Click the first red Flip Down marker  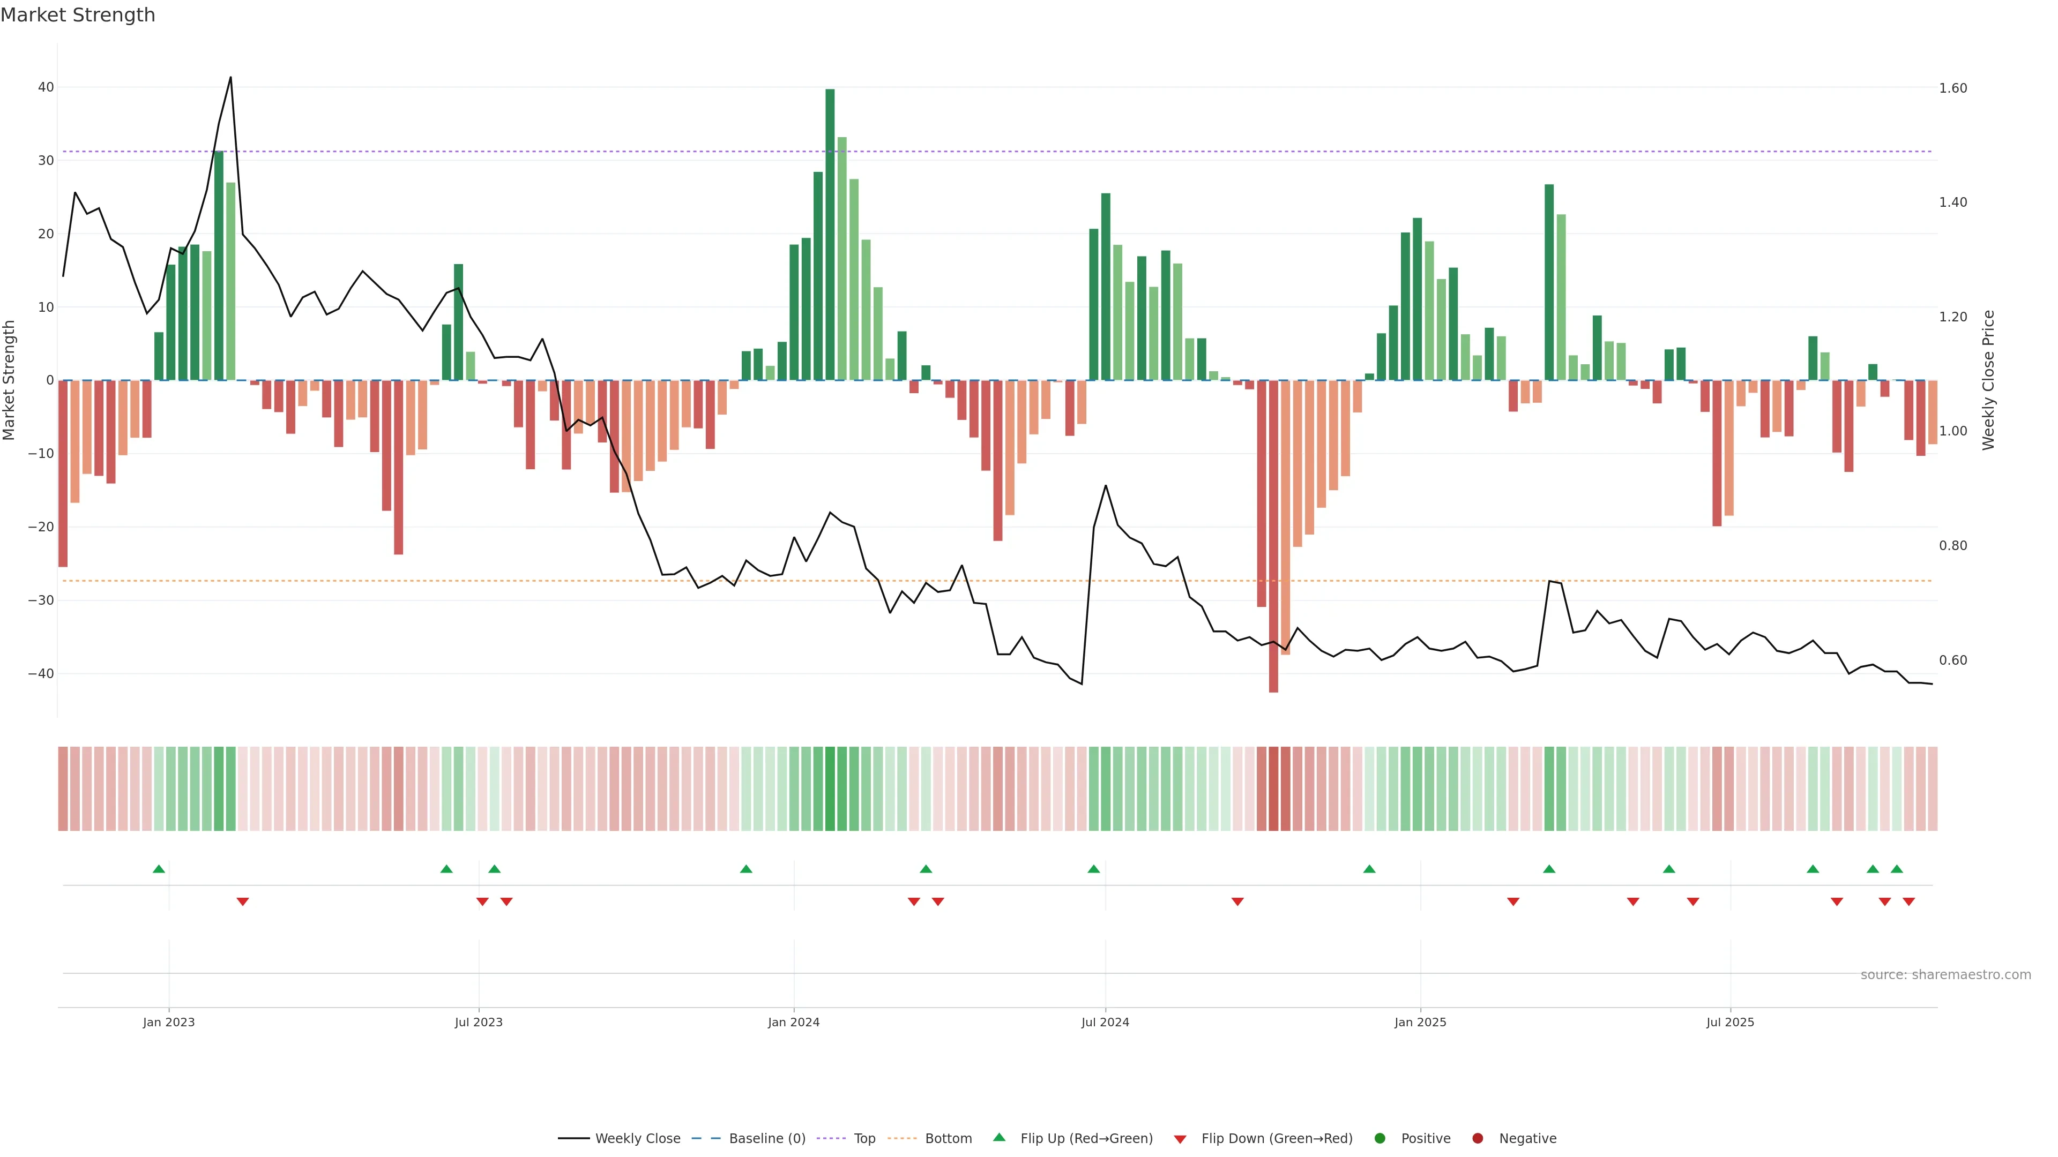coord(243,901)
